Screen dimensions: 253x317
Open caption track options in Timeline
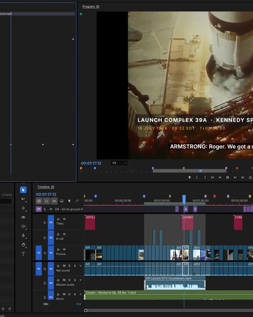[x=62, y=201]
